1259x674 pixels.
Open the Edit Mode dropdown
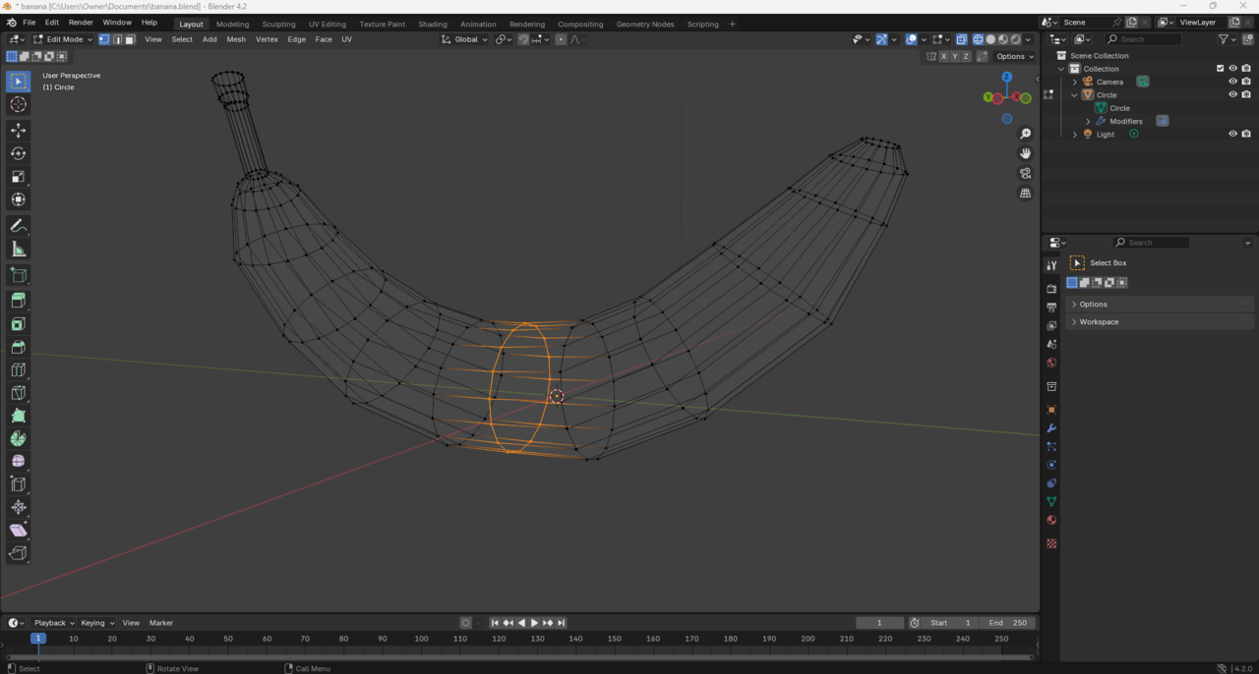coord(64,39)
